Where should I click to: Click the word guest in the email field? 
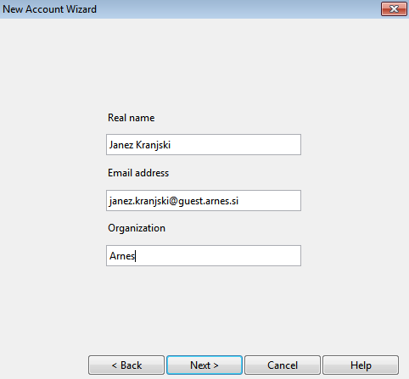coord(191,201)
